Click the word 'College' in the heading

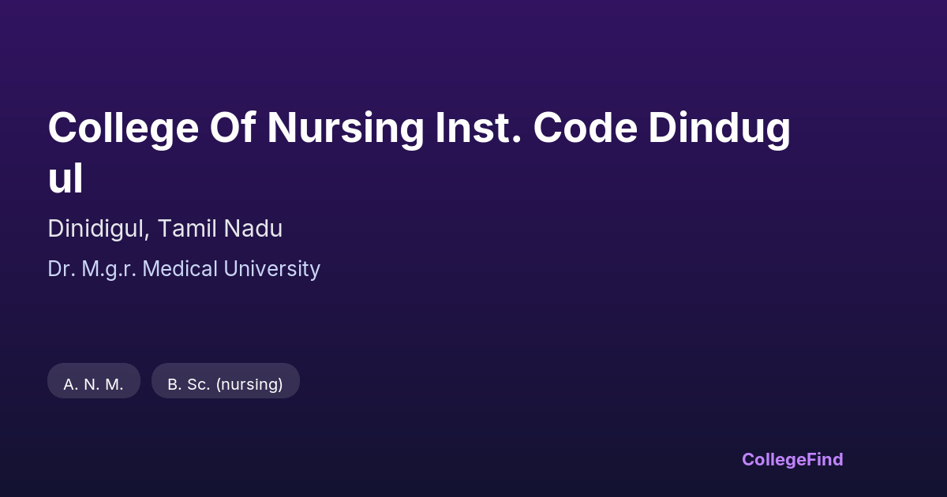123,128
